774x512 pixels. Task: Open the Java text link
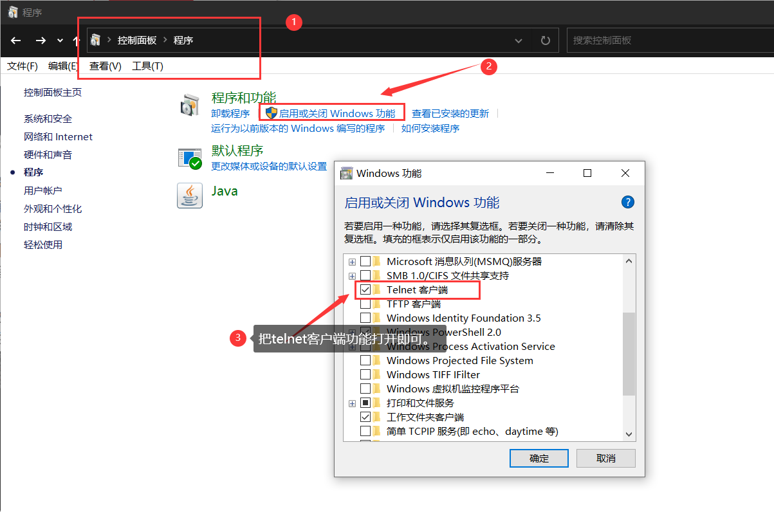225,190
